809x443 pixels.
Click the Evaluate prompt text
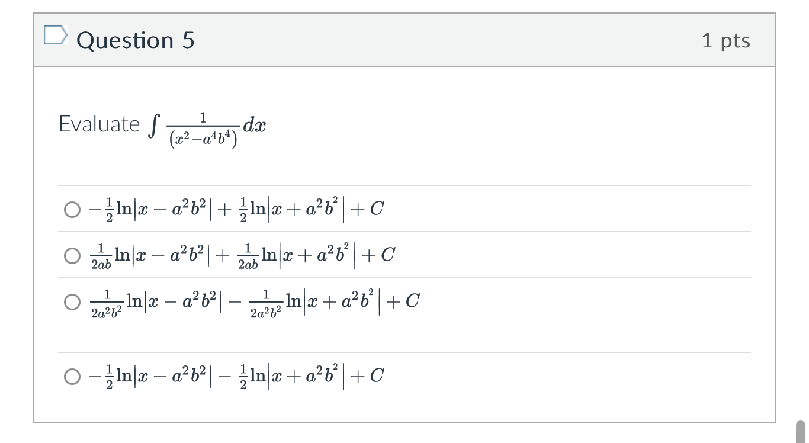coord(98,124)
